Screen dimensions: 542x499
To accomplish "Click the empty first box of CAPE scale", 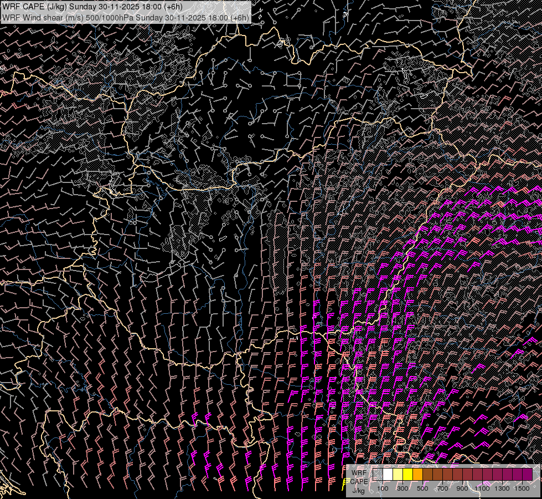I will coord(378,474).
